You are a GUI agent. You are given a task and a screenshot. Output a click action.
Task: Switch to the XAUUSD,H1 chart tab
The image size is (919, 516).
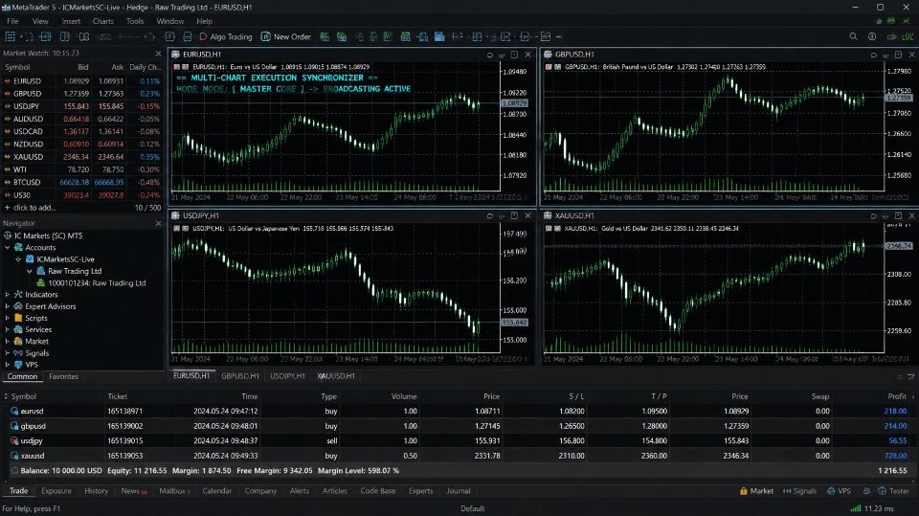[336, 376]
